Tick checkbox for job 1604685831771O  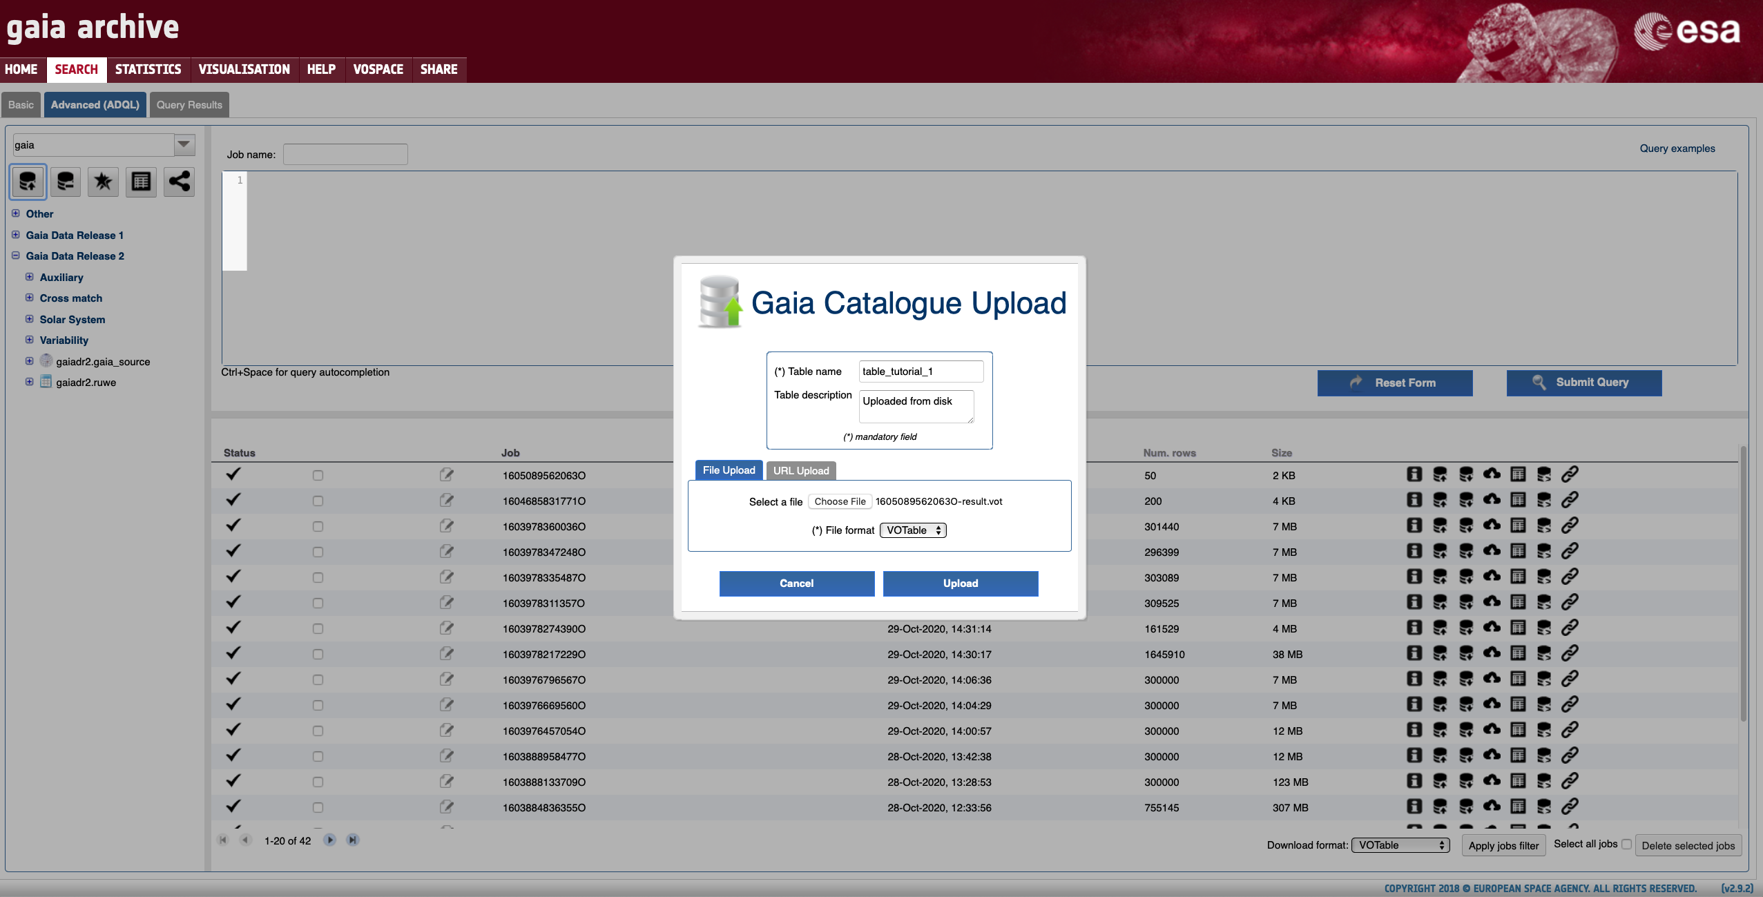point(318,501)
